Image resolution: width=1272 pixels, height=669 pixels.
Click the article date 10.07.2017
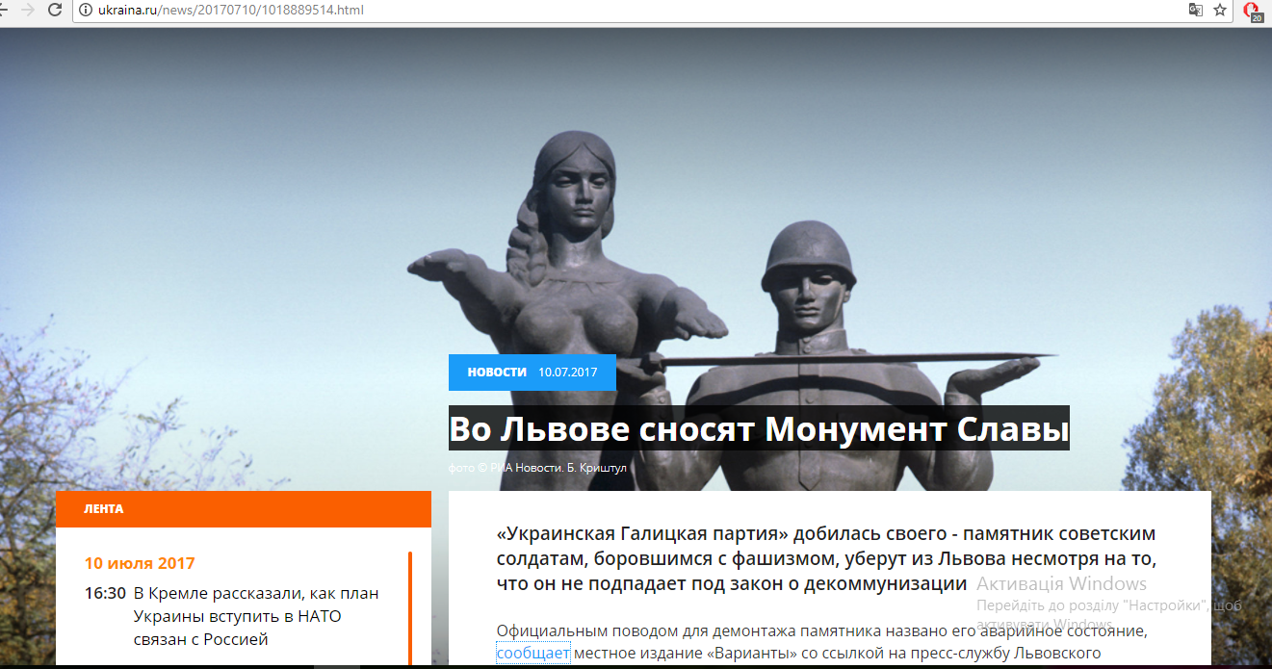coord(568,373)
